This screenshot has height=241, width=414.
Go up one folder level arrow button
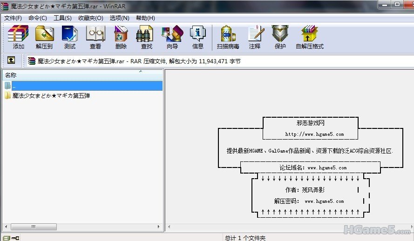coord(11,60)
